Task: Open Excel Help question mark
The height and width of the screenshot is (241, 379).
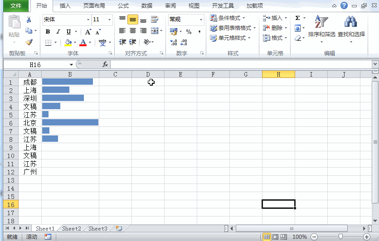Action: [344, 5]
